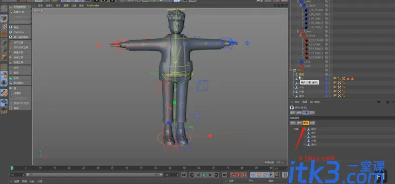Select R_FK_Thumb in the object tree
This screenshot has height=184, width=395.
click(x=316, y=40)
